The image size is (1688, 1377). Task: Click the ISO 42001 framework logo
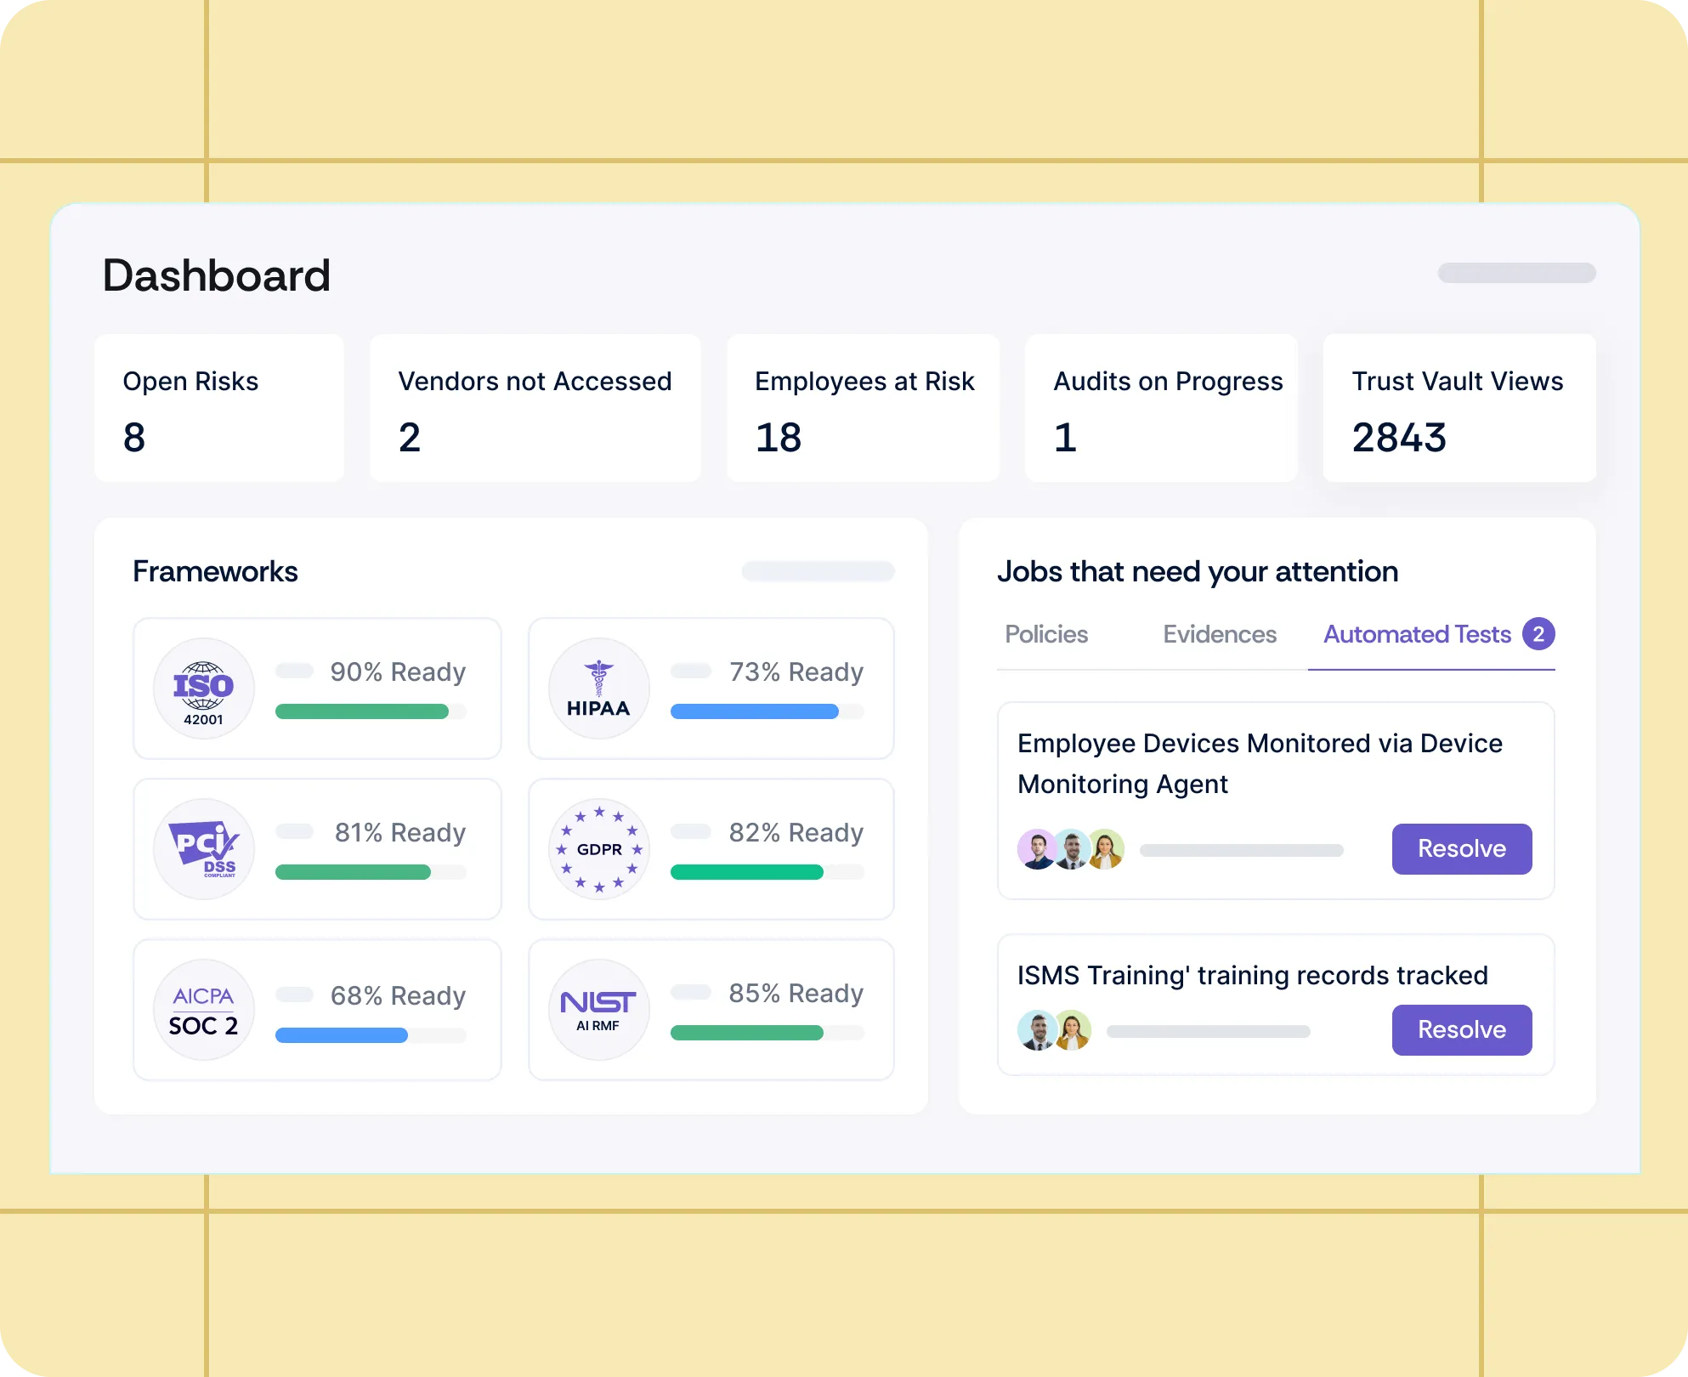tap(204, 688)
